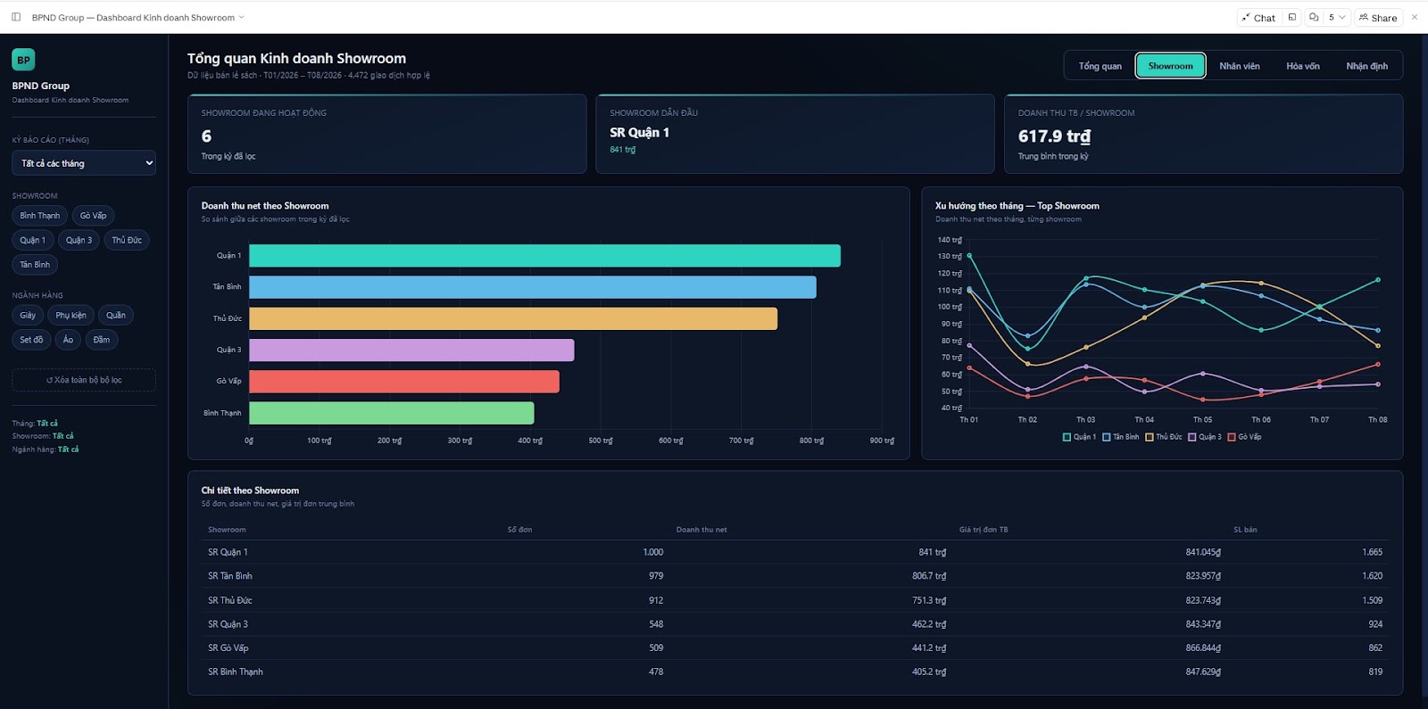Click the Tân Bình blue revenue bar
The width and height of the screenshot is (1428, 709).
pos(533,287)
